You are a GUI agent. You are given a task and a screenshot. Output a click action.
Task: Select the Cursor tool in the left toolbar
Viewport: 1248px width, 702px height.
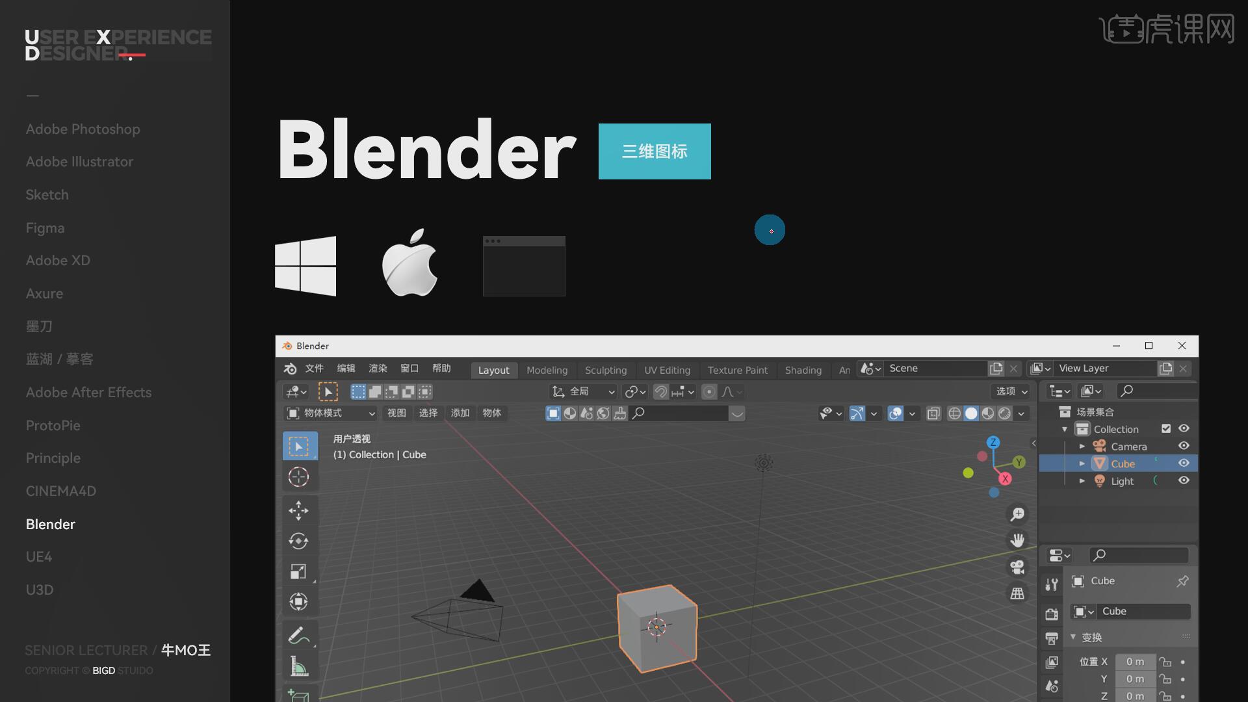click(298, 477)
